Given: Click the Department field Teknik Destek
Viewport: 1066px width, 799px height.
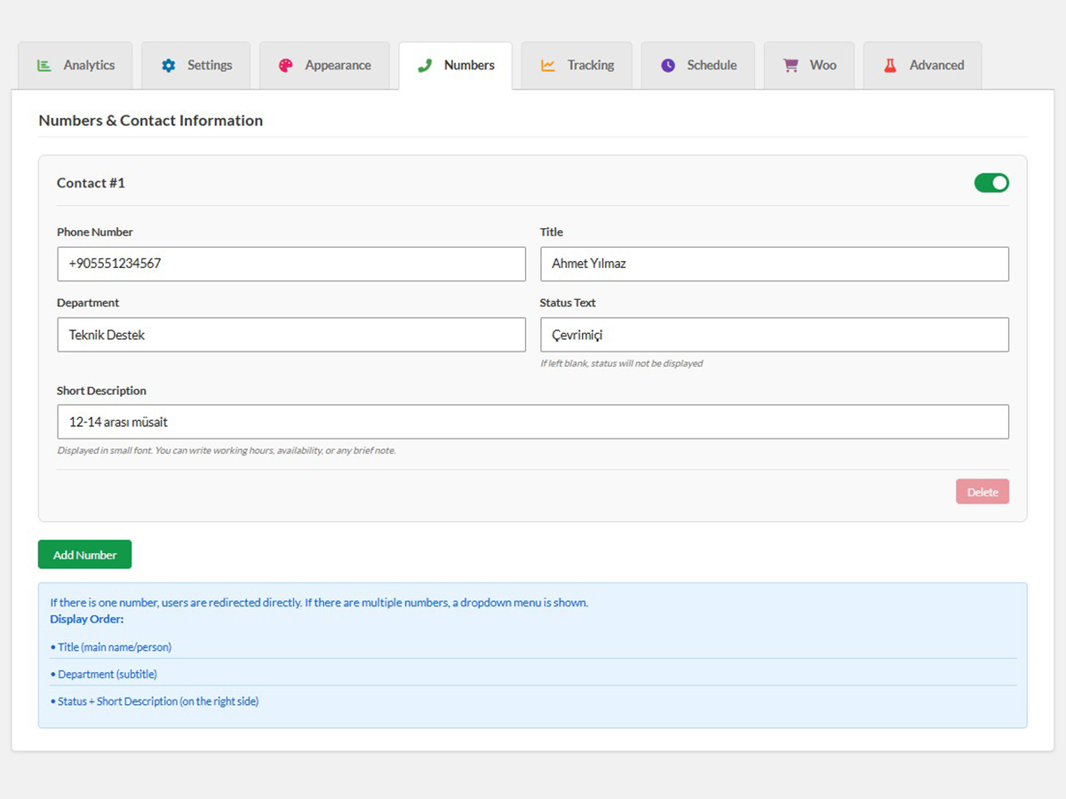Looking at the screenshot, I should tap(291, 335).
